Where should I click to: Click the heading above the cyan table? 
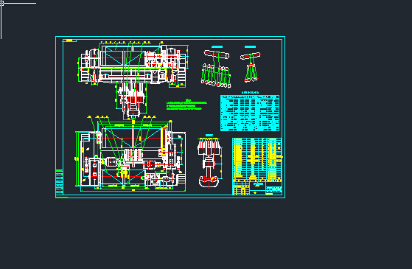point(250,92)
